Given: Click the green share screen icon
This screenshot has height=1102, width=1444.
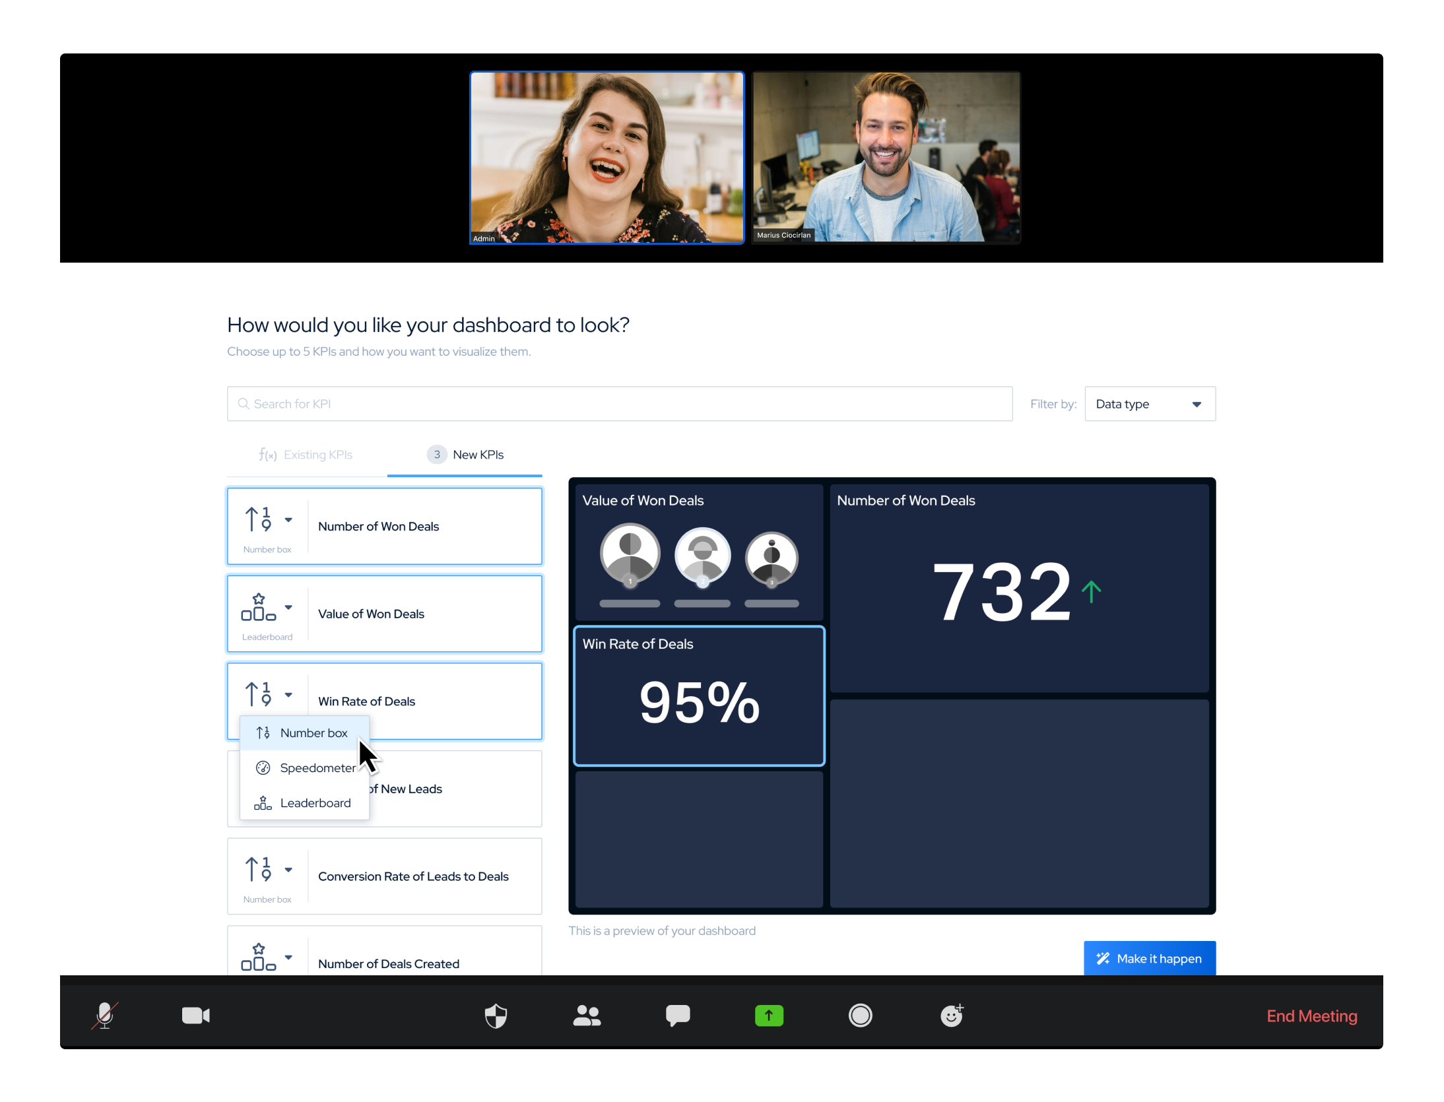Looking at the screenshot, I should (x=769, y=1015).
